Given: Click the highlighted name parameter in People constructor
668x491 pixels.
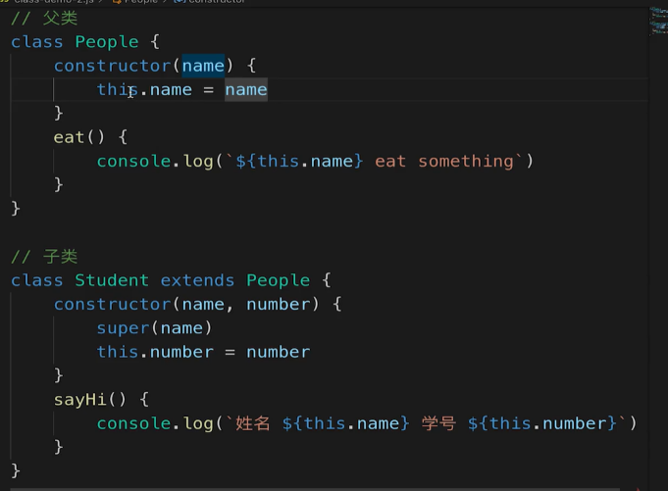Looking at the screenshot, I should [203, 66].
